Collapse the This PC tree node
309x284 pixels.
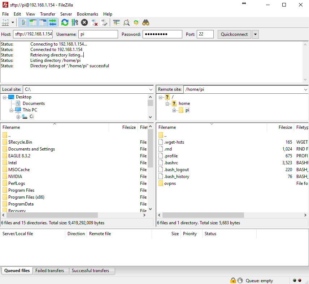click(12, 110)
